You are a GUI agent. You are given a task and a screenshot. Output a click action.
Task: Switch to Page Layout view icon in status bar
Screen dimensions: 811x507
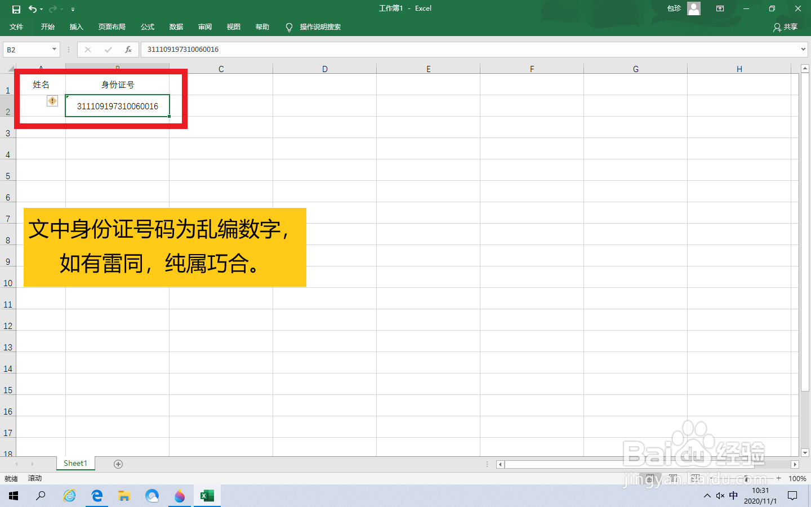(674, 478)
